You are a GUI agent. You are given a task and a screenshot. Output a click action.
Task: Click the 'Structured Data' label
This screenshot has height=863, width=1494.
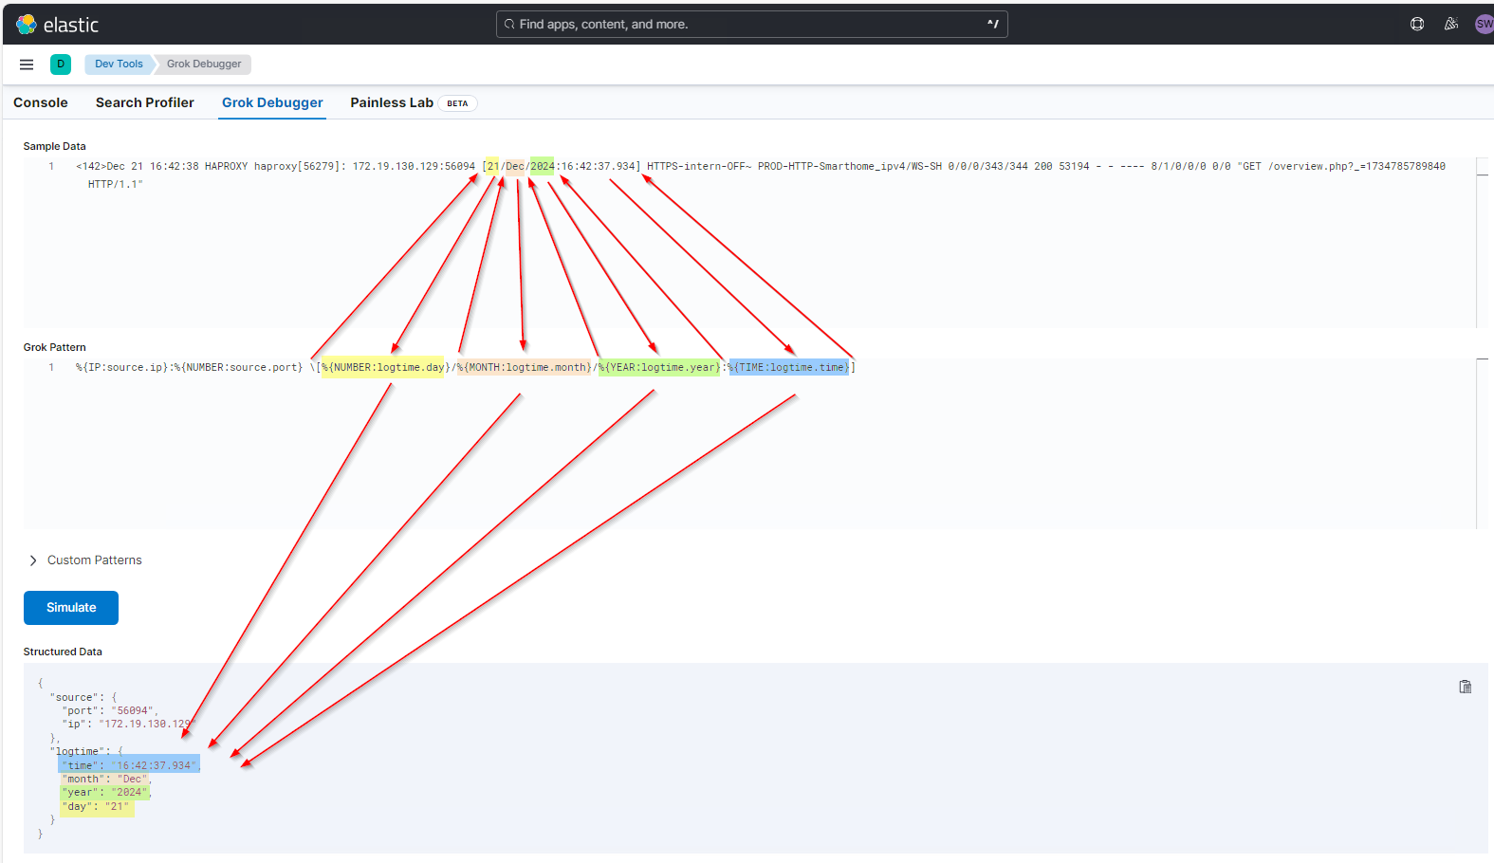tap(63, 652)
